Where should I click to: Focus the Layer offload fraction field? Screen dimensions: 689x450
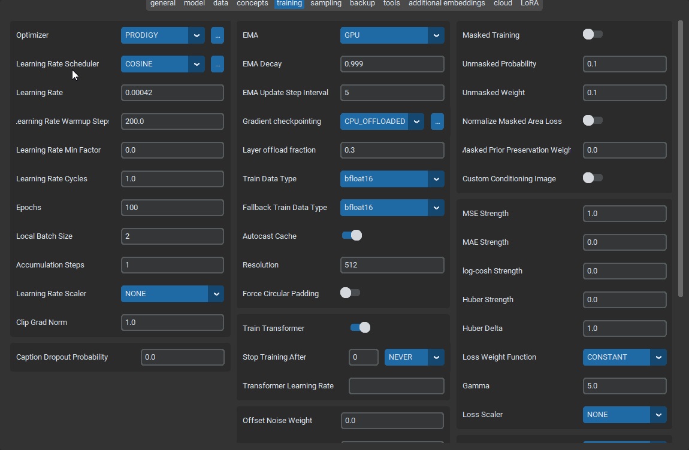(x=392, y=150)
